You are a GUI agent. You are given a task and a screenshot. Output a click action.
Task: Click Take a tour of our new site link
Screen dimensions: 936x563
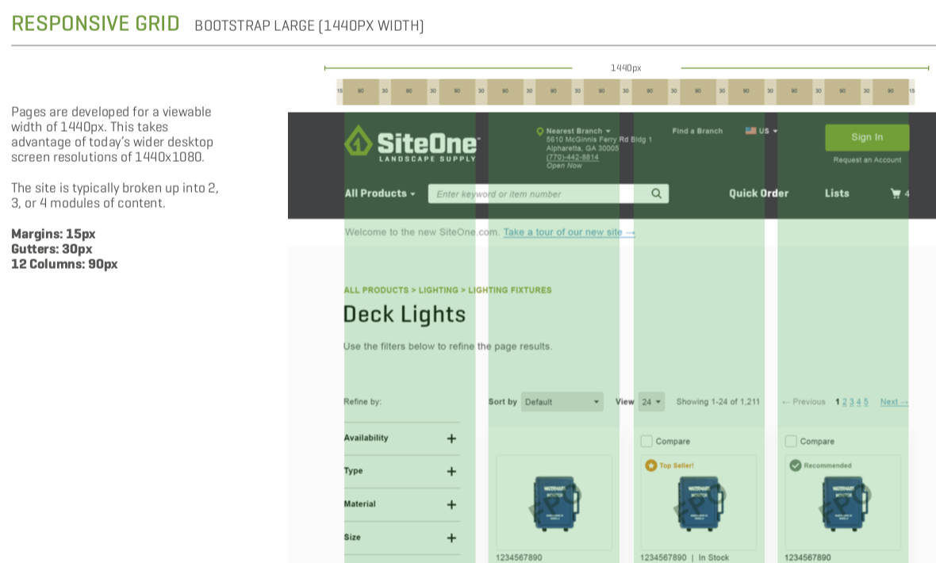tap(569, 232)
